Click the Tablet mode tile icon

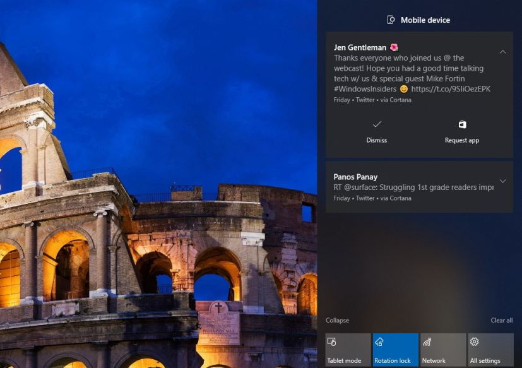(x=331, y=342)
